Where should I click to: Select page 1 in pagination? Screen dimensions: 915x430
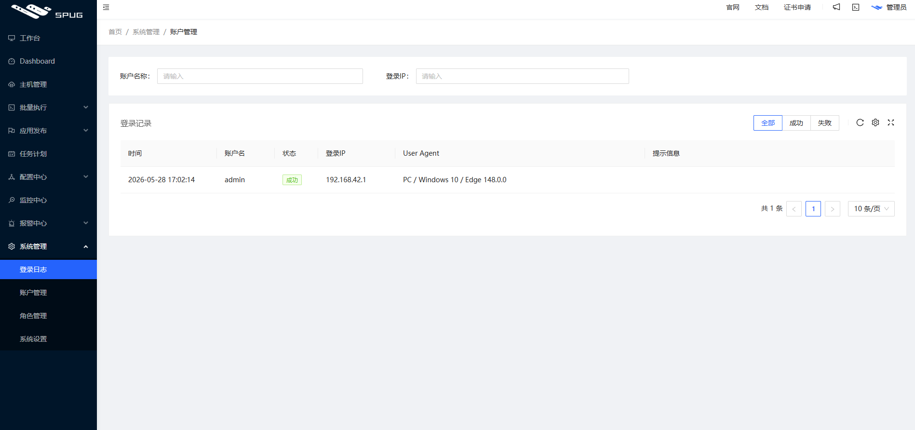[813, 209]
